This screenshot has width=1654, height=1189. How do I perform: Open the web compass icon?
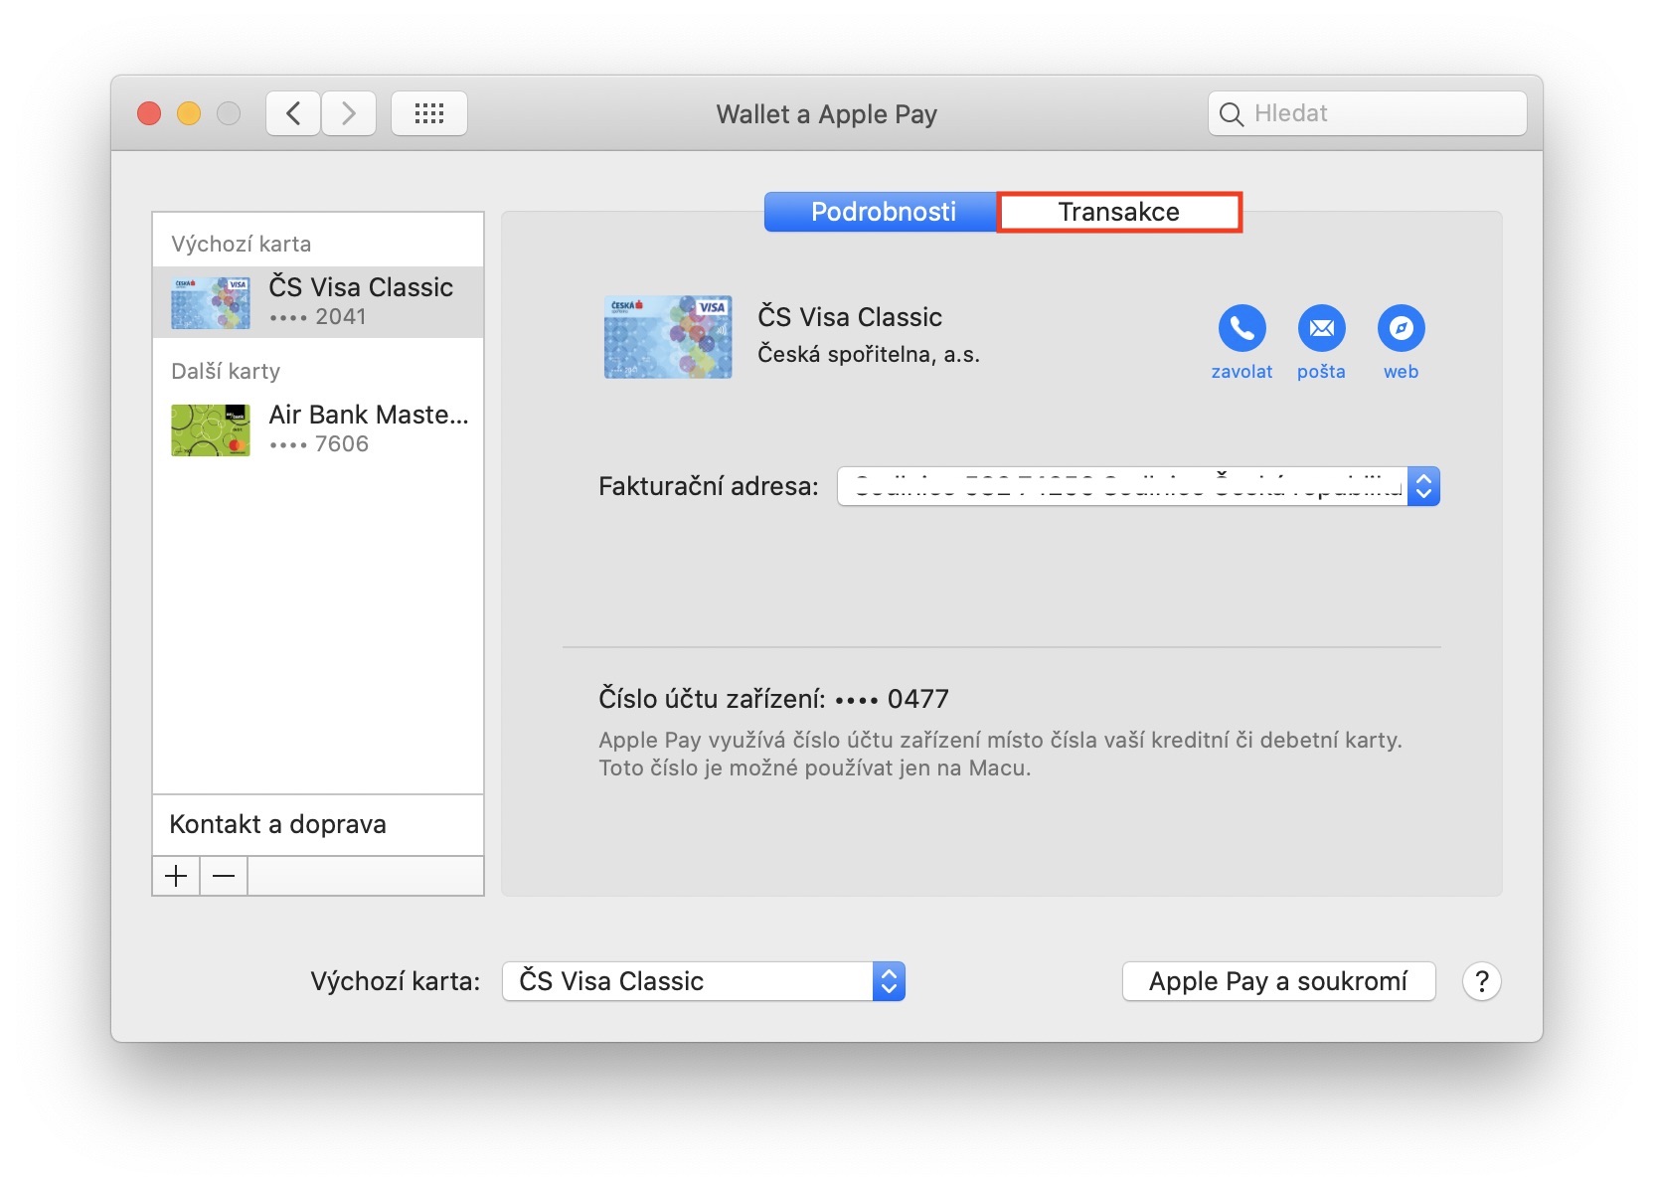[1401, 328]
